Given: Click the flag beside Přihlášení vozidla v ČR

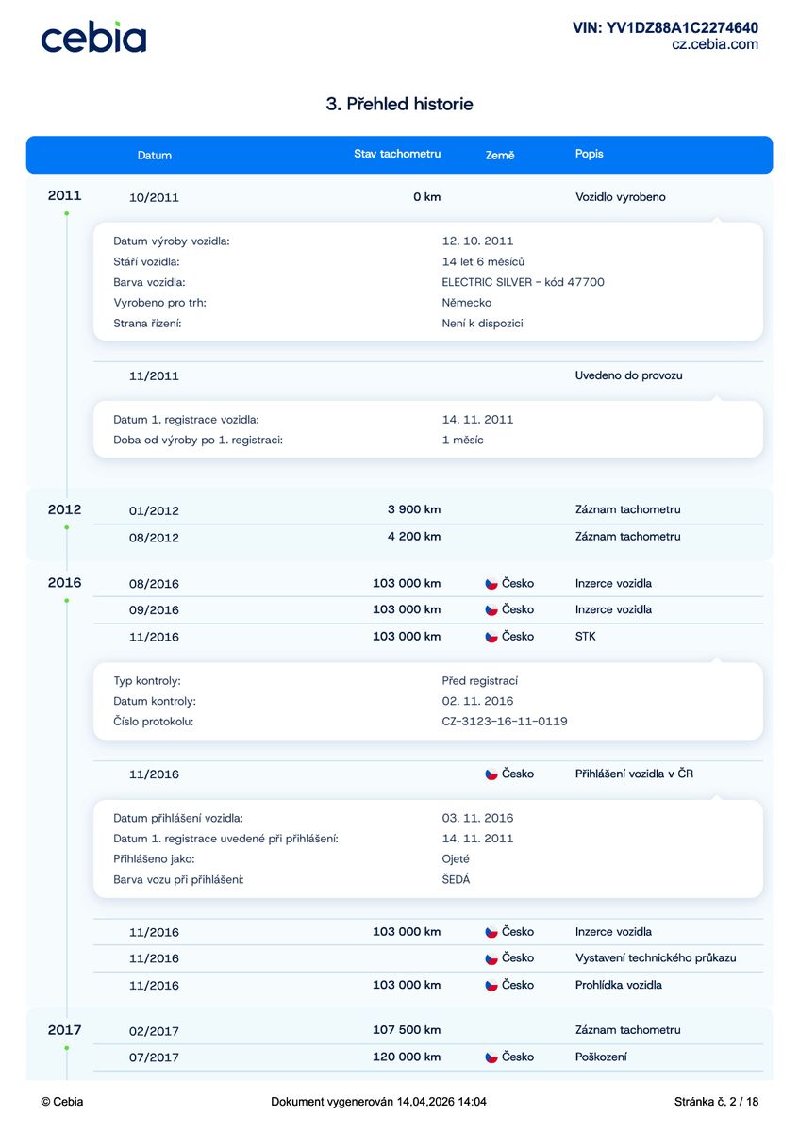Looking at the screenshot, I should coord(491,774).
